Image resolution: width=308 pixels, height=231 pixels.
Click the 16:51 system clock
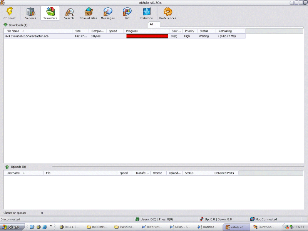click(300, 227)
